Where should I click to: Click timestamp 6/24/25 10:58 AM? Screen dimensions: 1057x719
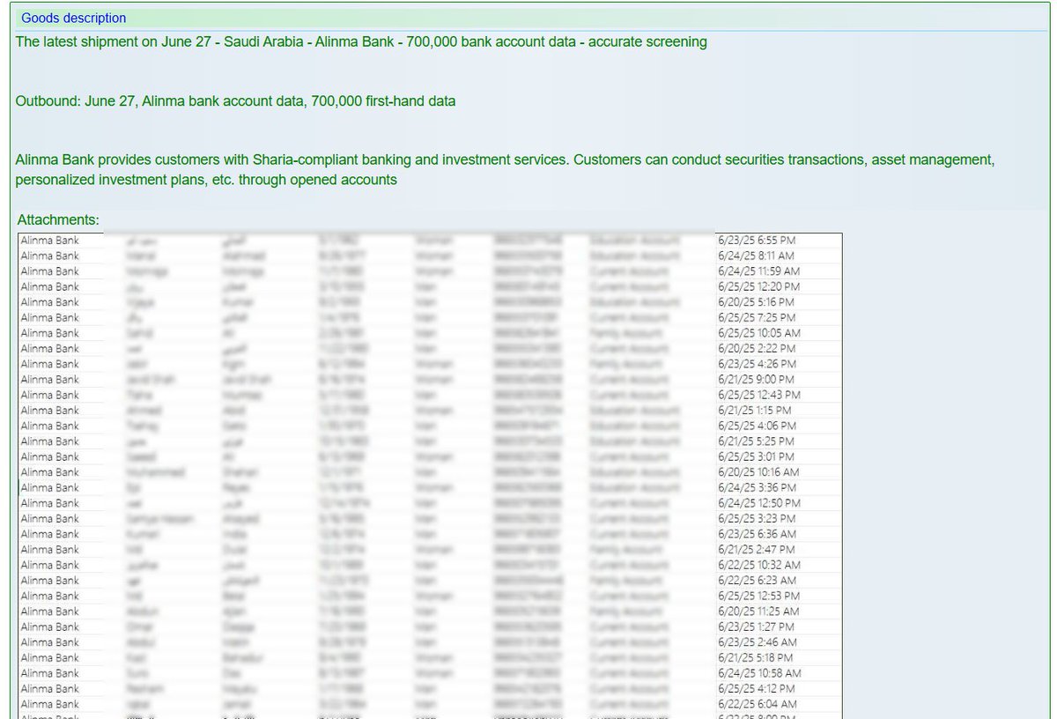tap(759, 673)
